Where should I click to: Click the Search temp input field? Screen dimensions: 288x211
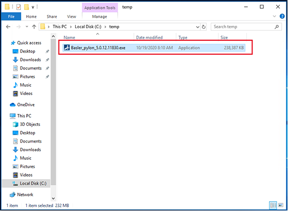tap(243, 27)
